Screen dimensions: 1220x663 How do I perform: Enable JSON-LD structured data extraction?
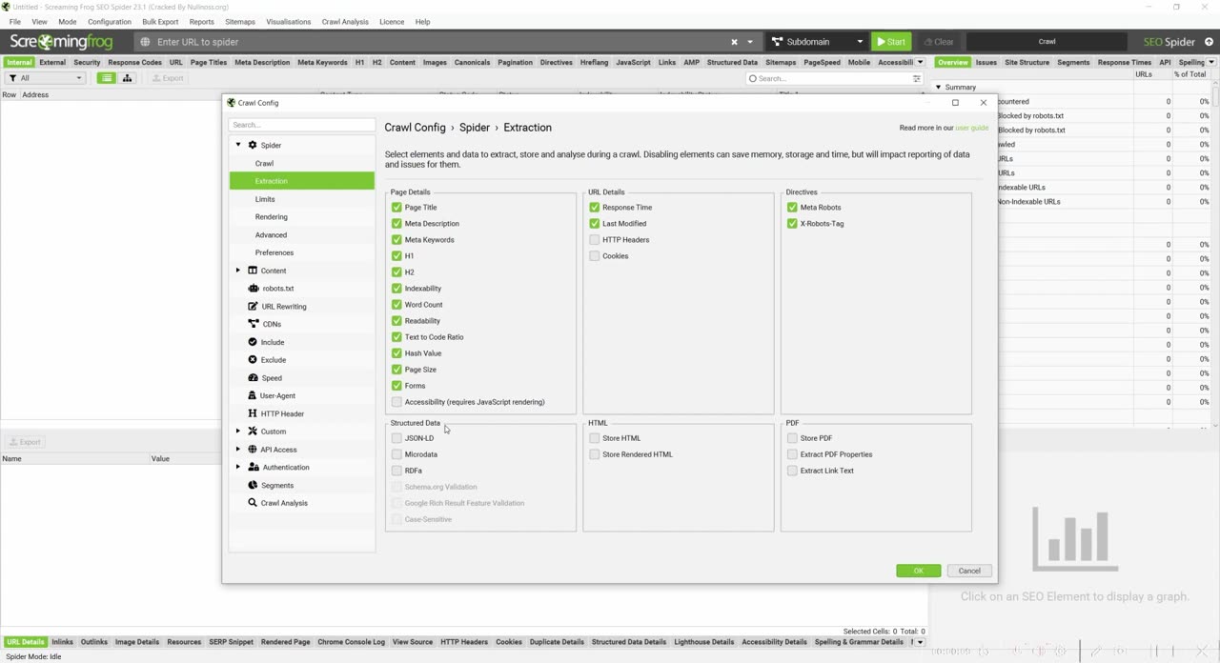(396, 438)
